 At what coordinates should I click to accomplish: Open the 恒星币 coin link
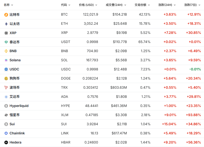tap(15, 115)
